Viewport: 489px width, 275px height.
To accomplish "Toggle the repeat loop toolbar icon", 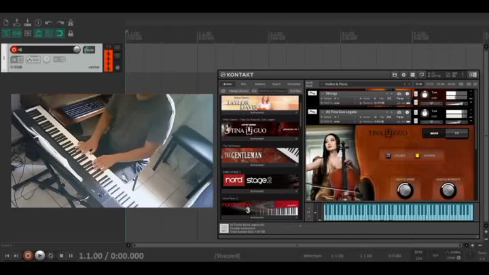I will (x=60, y=33).
